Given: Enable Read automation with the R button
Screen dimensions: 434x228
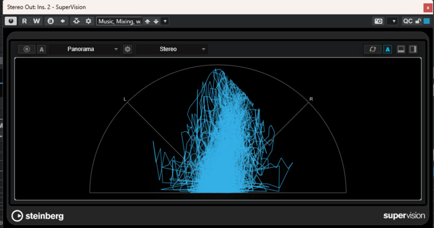Looking at the screenshot, I should 24,21.
